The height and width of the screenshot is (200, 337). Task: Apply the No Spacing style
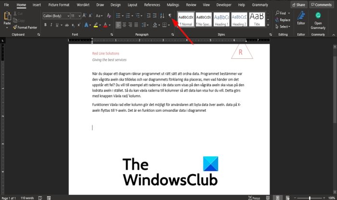(x=204, y=19)
